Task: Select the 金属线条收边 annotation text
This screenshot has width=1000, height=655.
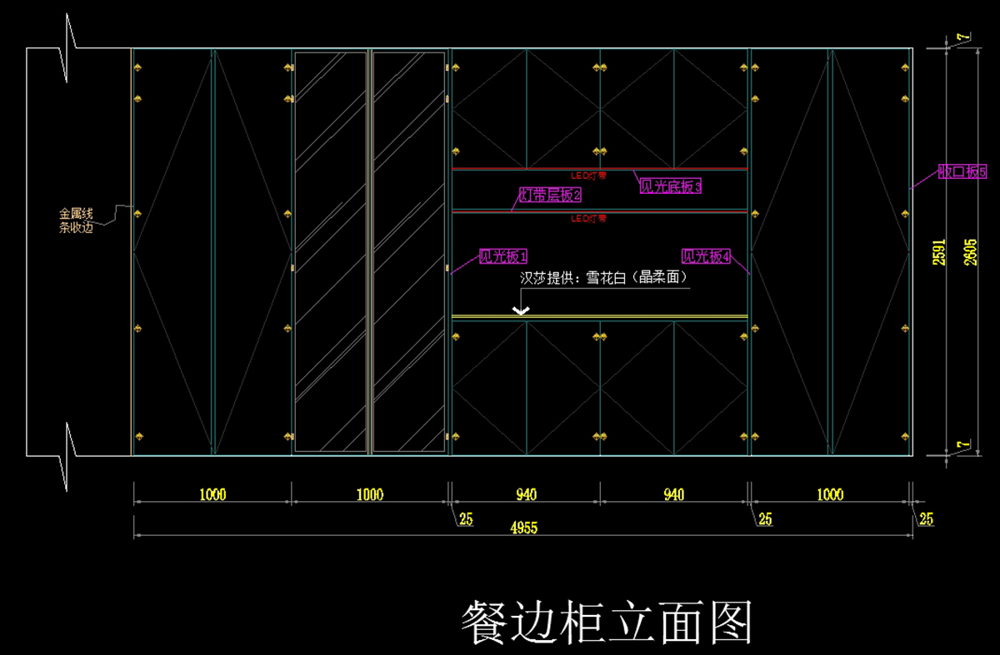Action: (x=76, y=220)
